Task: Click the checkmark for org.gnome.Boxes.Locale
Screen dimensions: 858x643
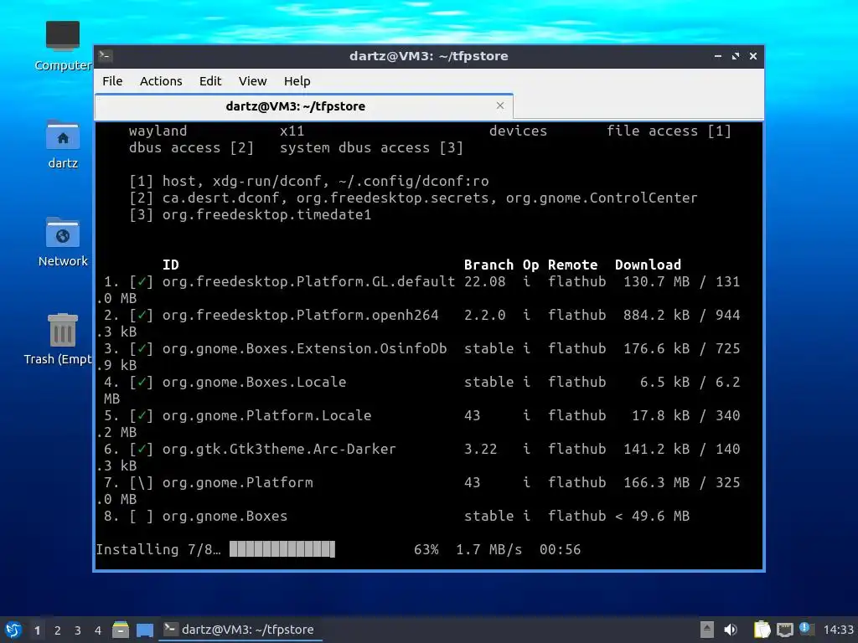Action: 141,382
